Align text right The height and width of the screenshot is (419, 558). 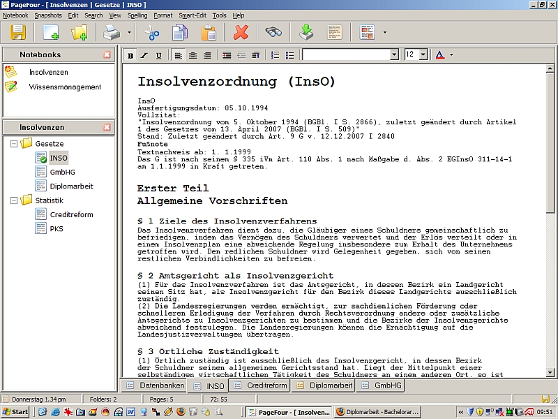pos(207,55)
